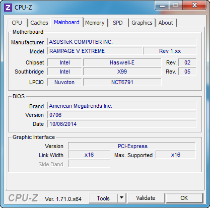Confirm with the OK button
The height and width of the screenshot is (208, 210).
(184, 198)
